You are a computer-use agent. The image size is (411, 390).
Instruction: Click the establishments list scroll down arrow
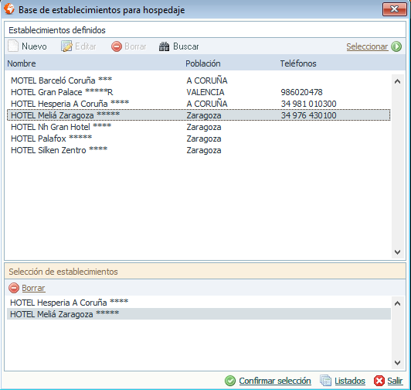tap(397, 252)
